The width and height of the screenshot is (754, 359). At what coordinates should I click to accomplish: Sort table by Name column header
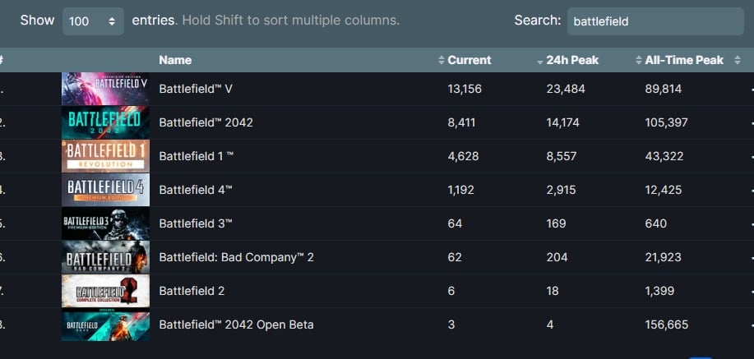point(175,60)
